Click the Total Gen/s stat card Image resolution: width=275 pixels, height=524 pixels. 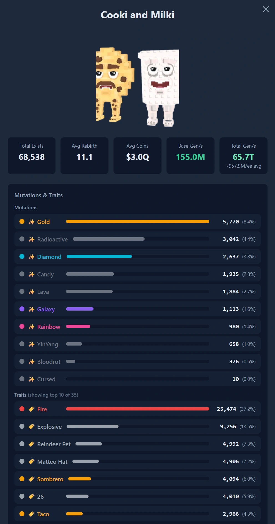[x=243, y=156]
